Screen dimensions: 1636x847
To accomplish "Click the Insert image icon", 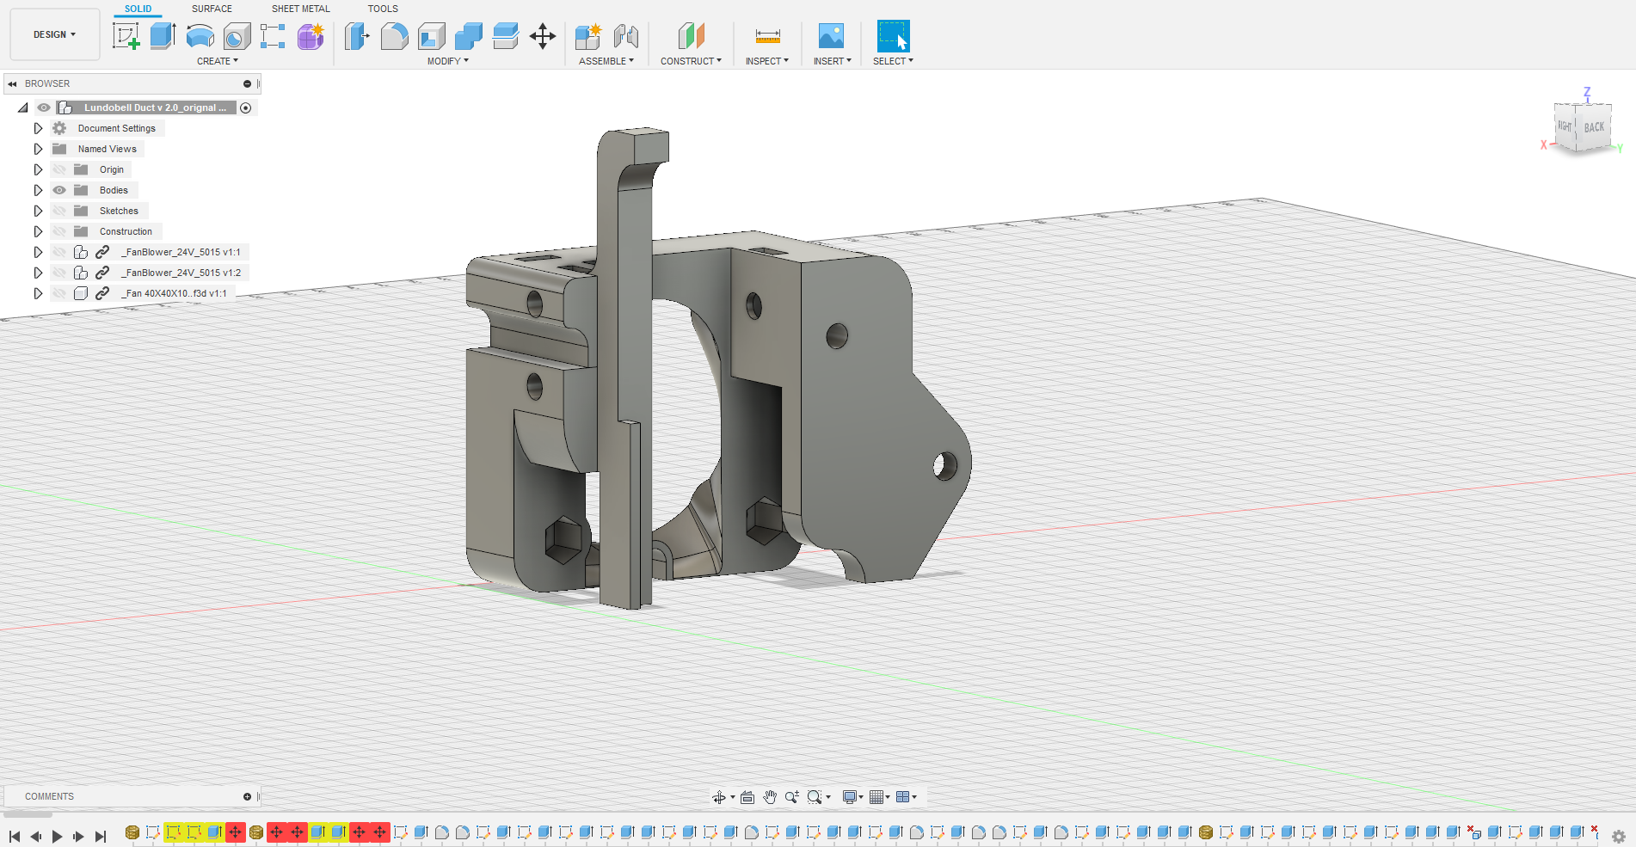I will click(831, 36).
